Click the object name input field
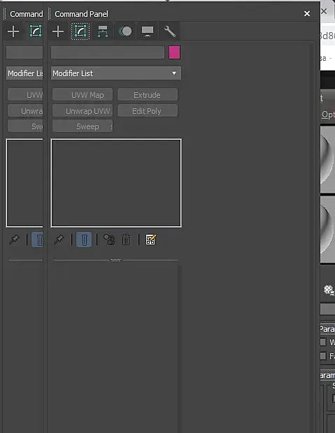 pos(108,52)
